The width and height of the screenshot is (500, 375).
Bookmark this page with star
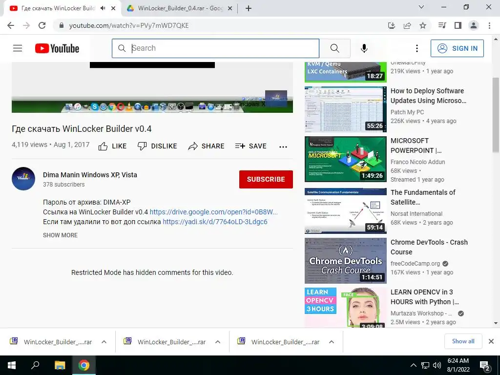coord(422,25)
